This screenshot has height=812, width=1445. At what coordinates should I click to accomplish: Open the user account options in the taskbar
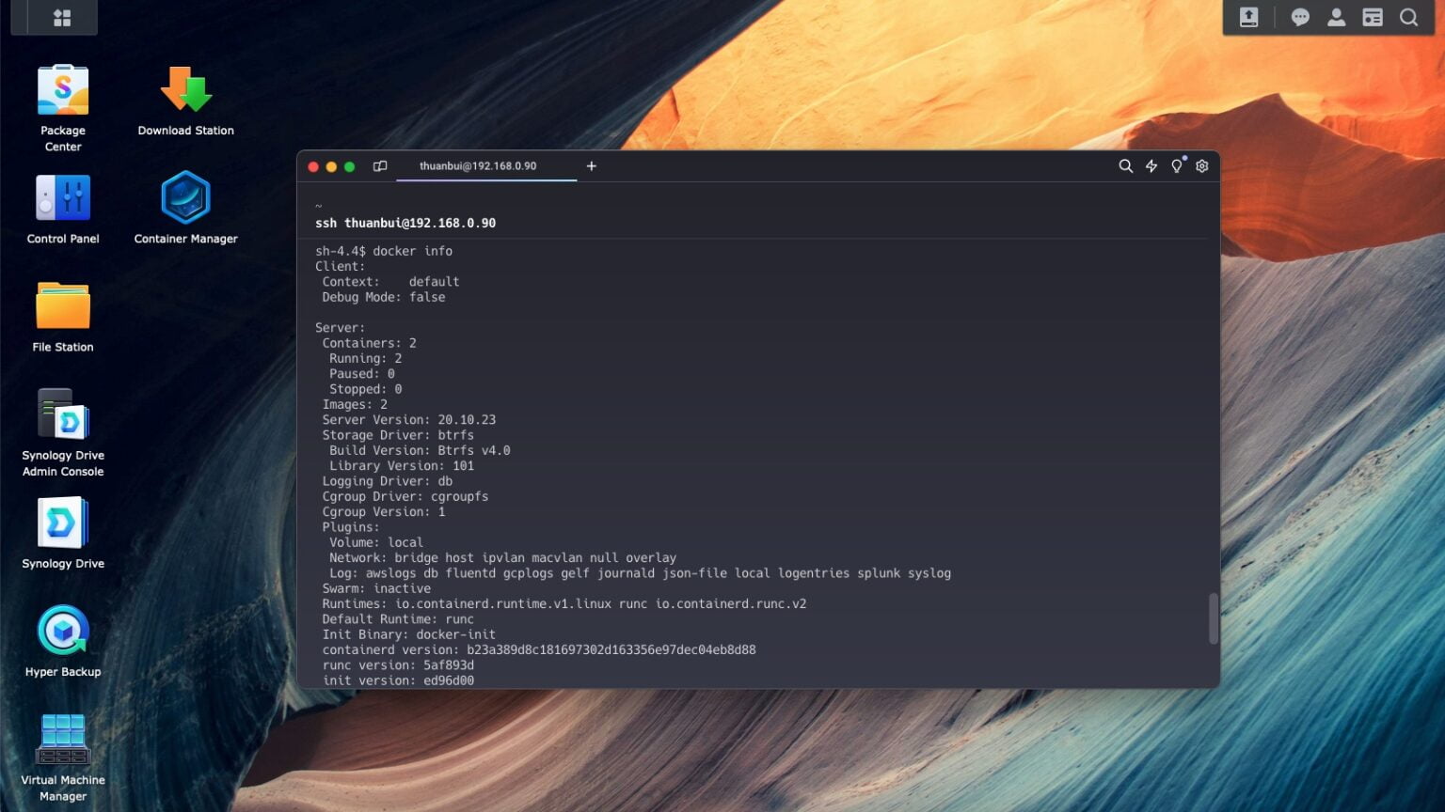pyautogui.click(x=1337, y=17)
